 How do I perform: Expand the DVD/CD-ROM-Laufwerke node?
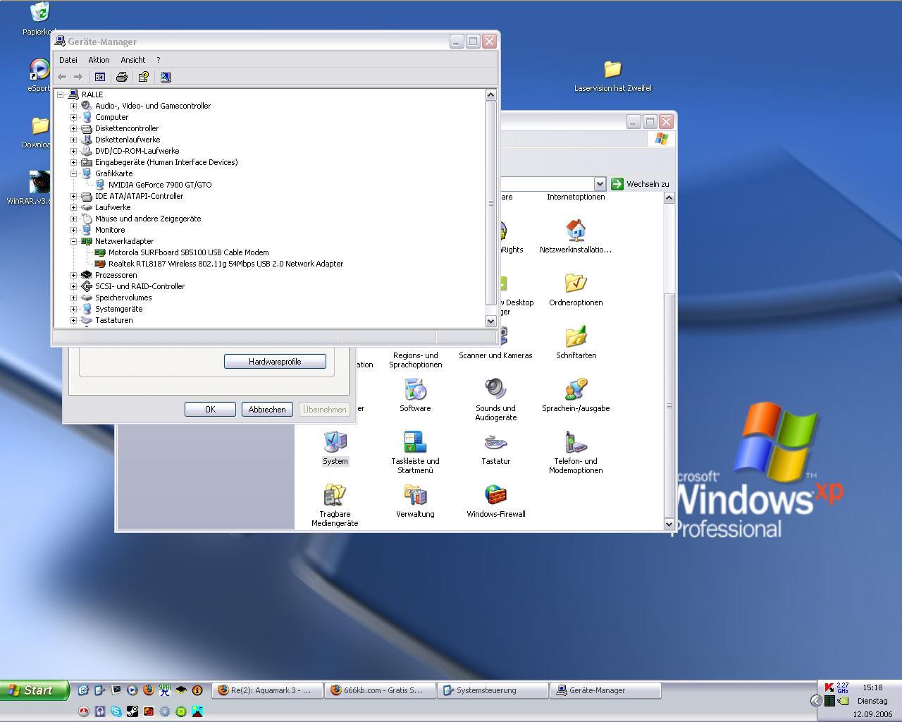pos(73,151)
